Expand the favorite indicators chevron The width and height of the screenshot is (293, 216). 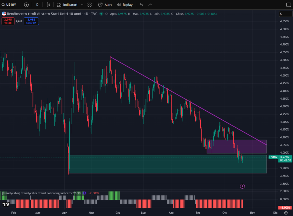pyautogui.click(x=82, y=5)
